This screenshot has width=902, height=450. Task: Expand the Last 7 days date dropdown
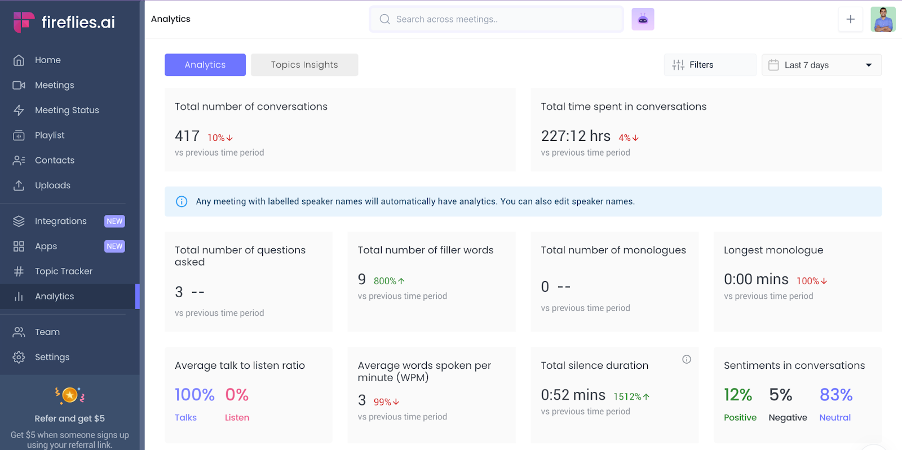[821, 65]
